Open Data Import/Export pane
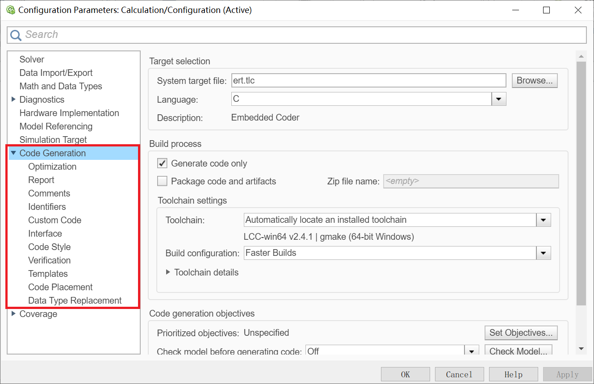 (x=56, y=73)
